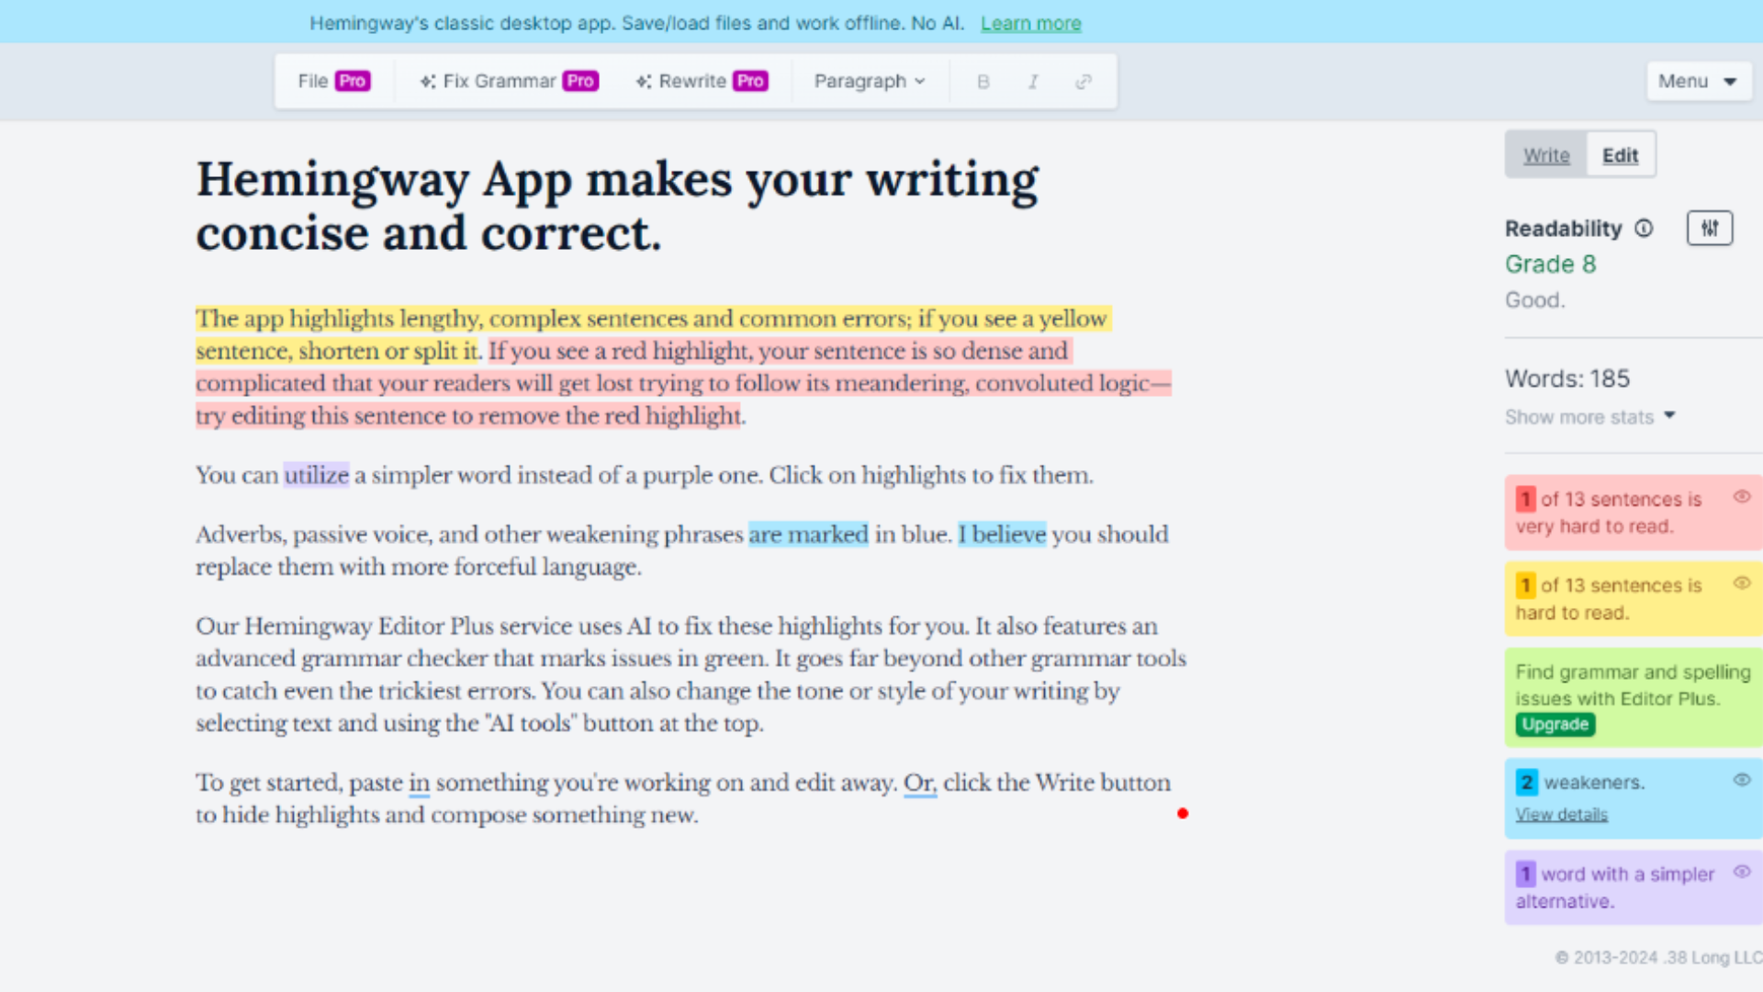Click the bold formatting icon
This screenshot has width=1763, height=992.
(x=983, y=81)
